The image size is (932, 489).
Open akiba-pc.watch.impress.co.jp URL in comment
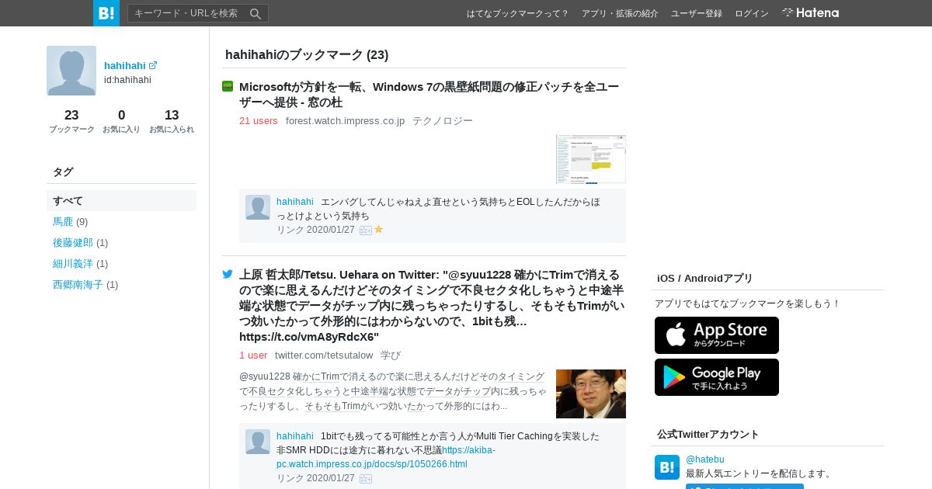click(x=386, y=457)
